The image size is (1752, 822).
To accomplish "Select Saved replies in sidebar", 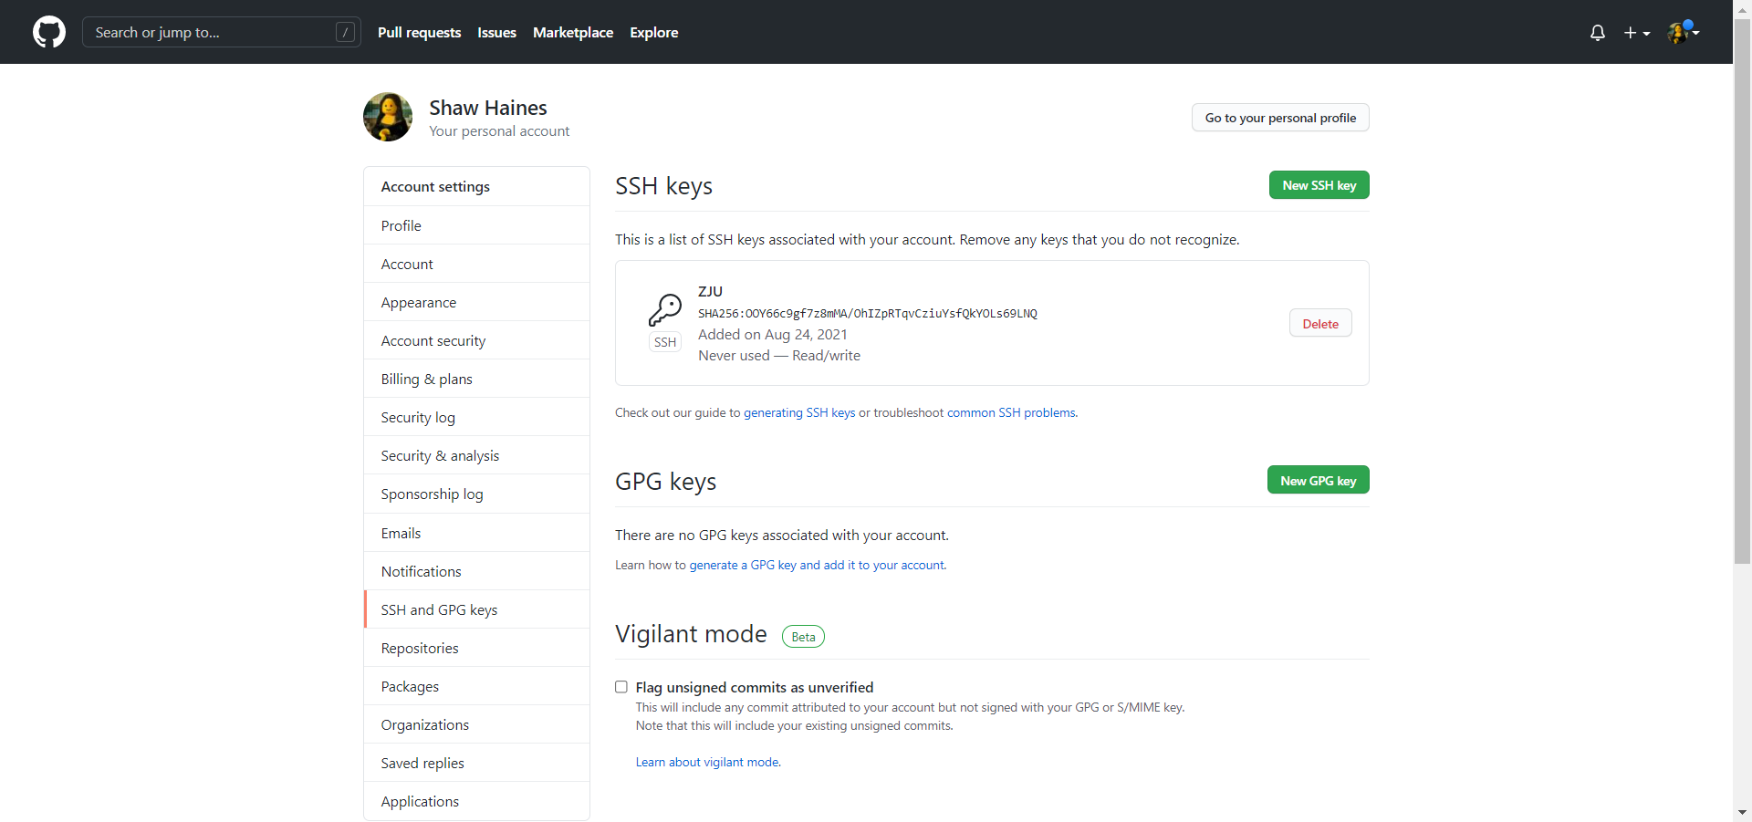I will [x=477, y=763].
